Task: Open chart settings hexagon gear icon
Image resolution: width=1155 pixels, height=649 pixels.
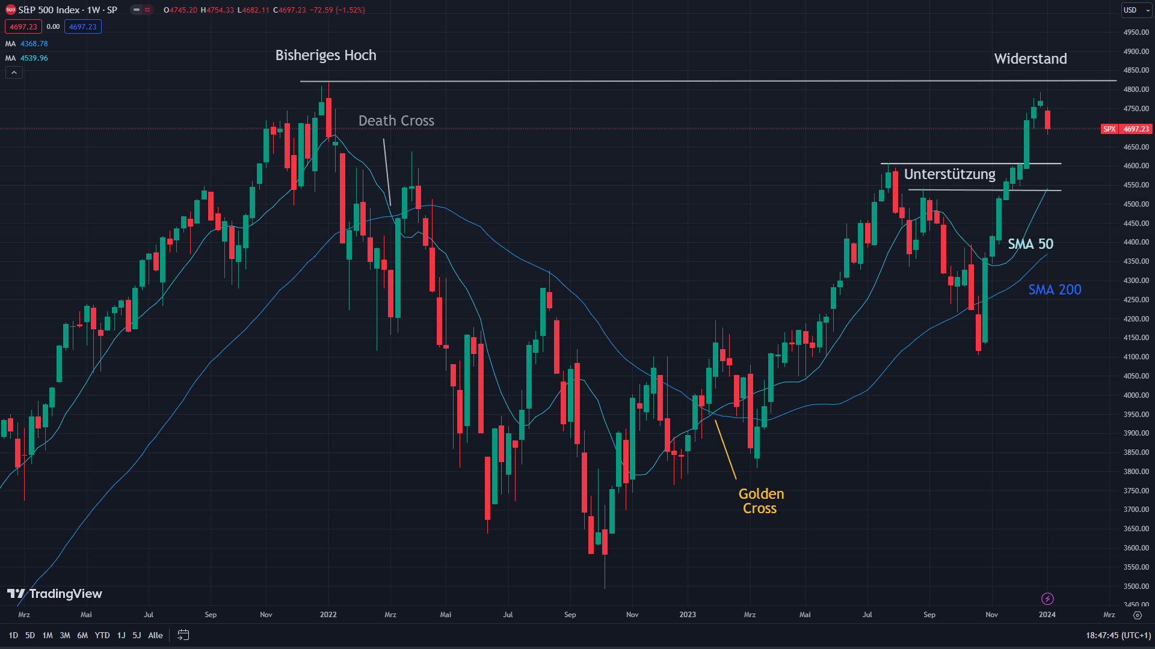Action: (1137, 615)
